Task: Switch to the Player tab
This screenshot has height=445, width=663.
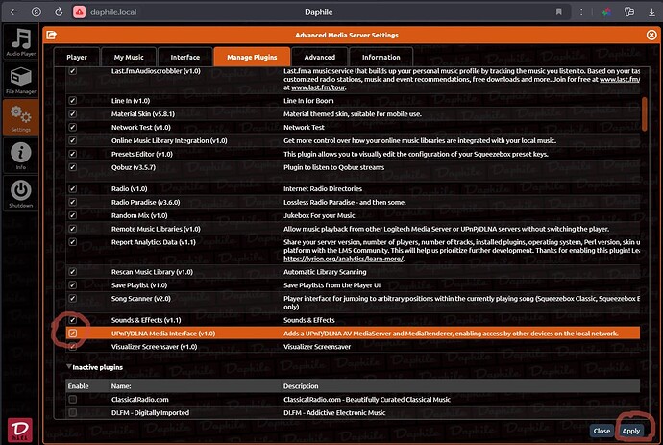Action: pyautogui.click(x=77, y=57)
